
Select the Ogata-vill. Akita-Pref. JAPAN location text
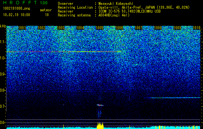click(144, 7)
